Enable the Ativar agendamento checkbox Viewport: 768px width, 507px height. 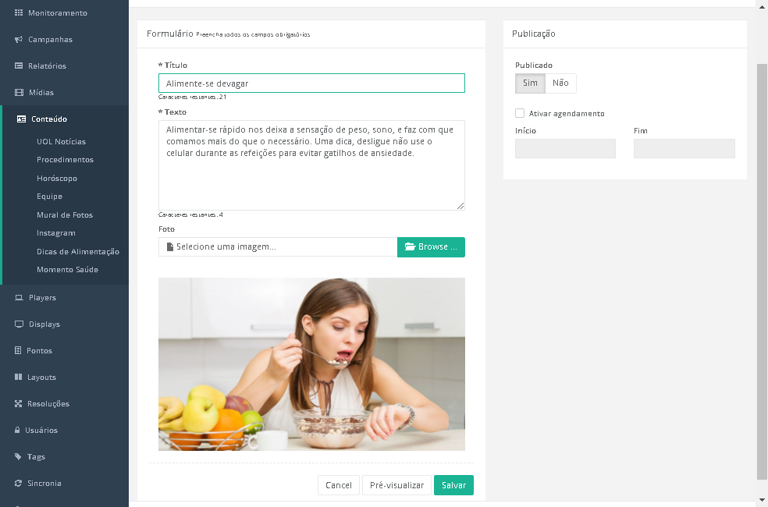tap(520, 113)
